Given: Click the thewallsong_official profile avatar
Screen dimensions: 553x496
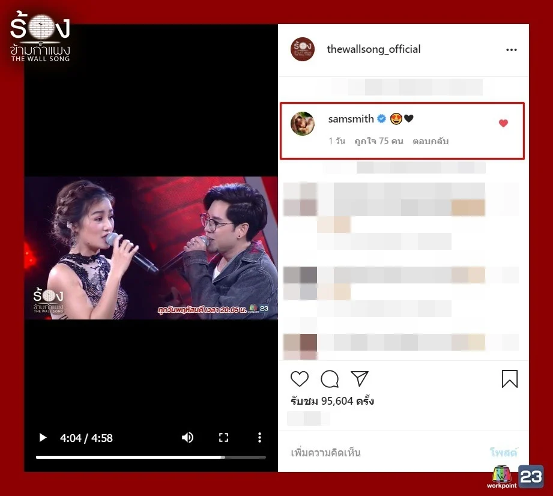Looking at the screenshot, I should pos(303,49).
